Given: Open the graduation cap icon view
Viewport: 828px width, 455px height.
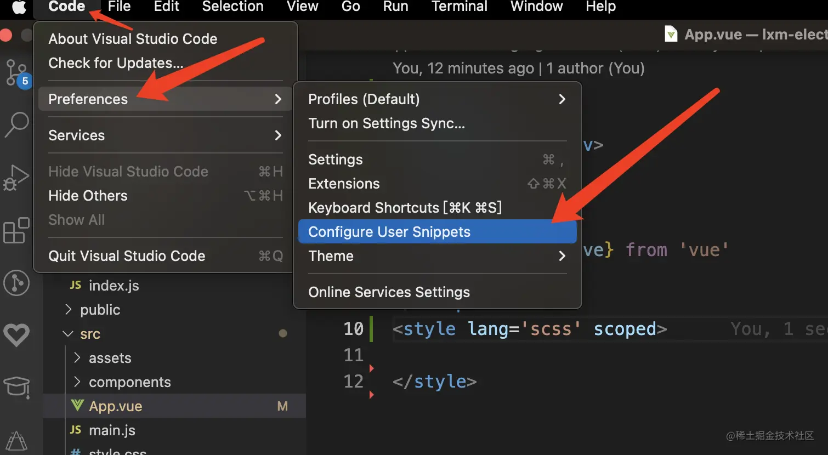Looking at the screenshot, I should [x=16, y=387].
